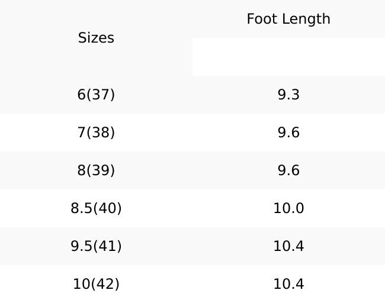The image size is (385, 303).
Task: Click the 9.6 value beside 7(38)
Action: click(288, 133)
